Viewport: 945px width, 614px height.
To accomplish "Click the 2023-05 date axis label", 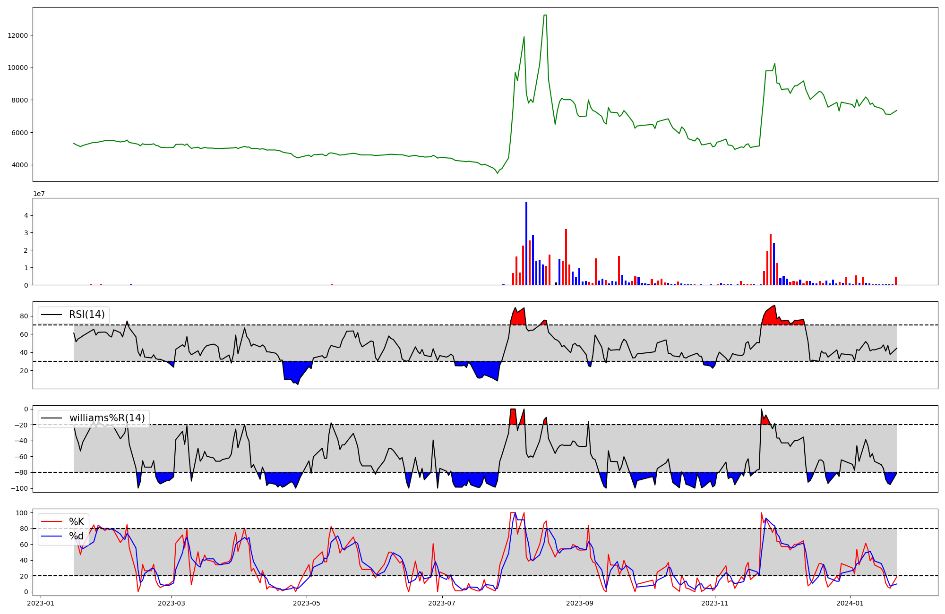I will 307,603.
